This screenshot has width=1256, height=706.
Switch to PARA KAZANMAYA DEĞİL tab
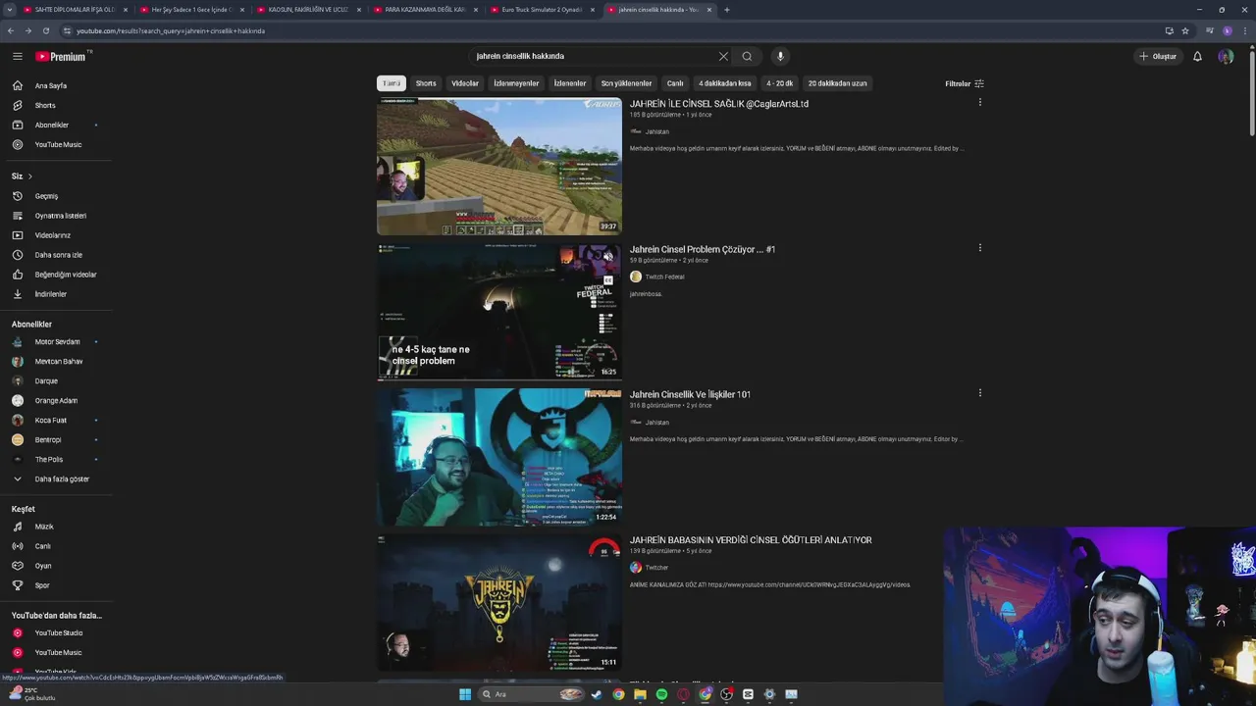tap(425, 10)
